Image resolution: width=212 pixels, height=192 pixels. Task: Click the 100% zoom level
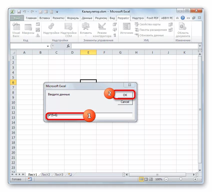pos(158,179)
